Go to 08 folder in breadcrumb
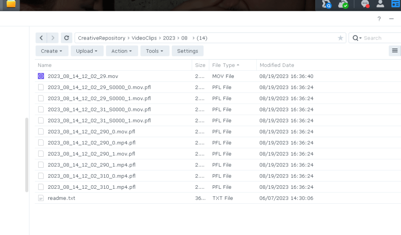This screenshot has height=235, width=401. (184, 38)
